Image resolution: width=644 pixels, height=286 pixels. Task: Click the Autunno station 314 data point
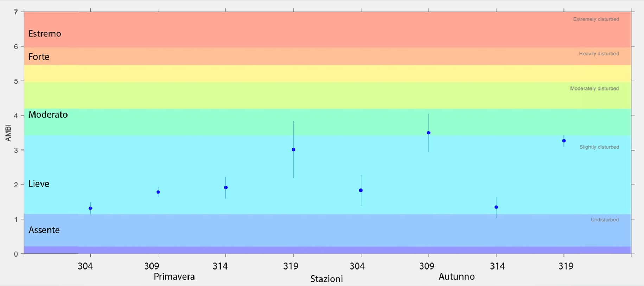click(496, 207)
